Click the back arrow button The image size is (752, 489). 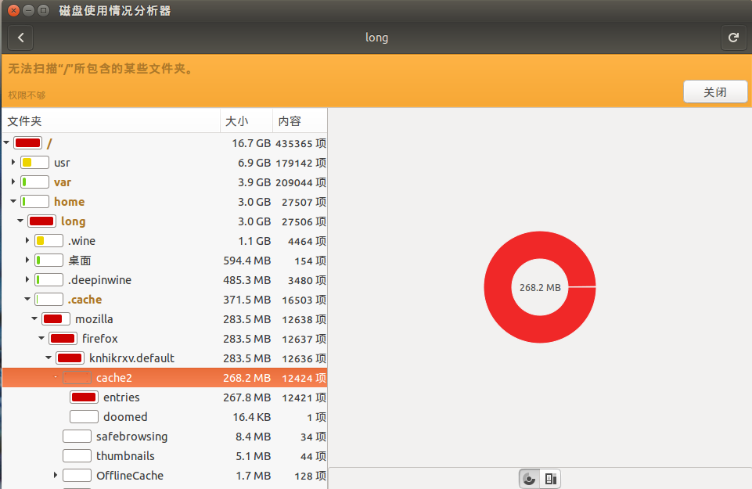[20, 38]
